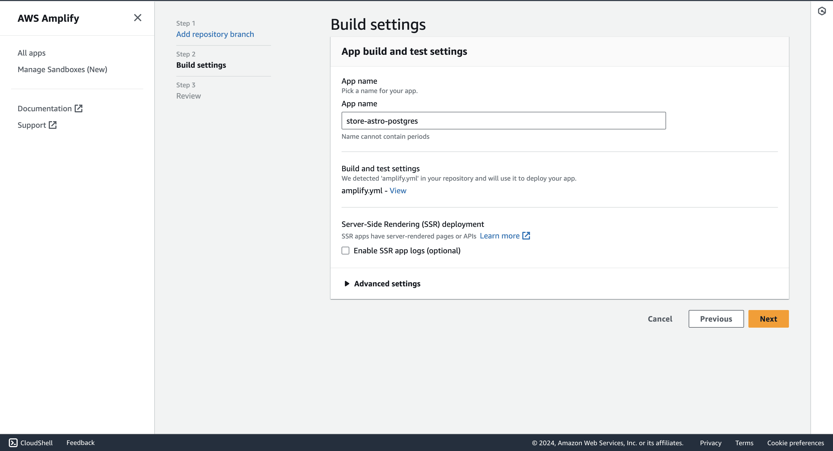Click the App name input field

(x=503, y=121)
